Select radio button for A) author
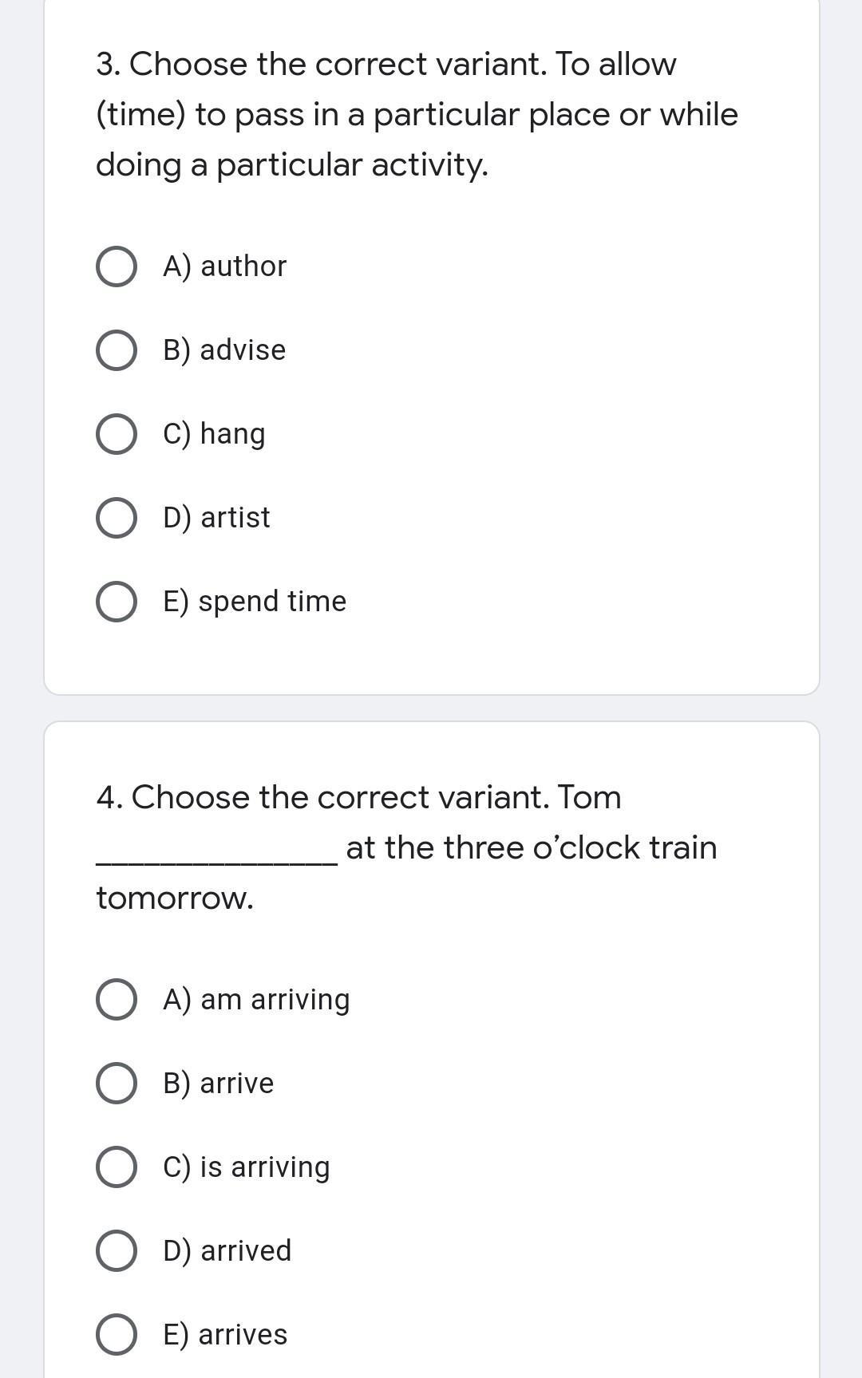The width and height of the screenshot is (862, 1378). tap(116, 267)
